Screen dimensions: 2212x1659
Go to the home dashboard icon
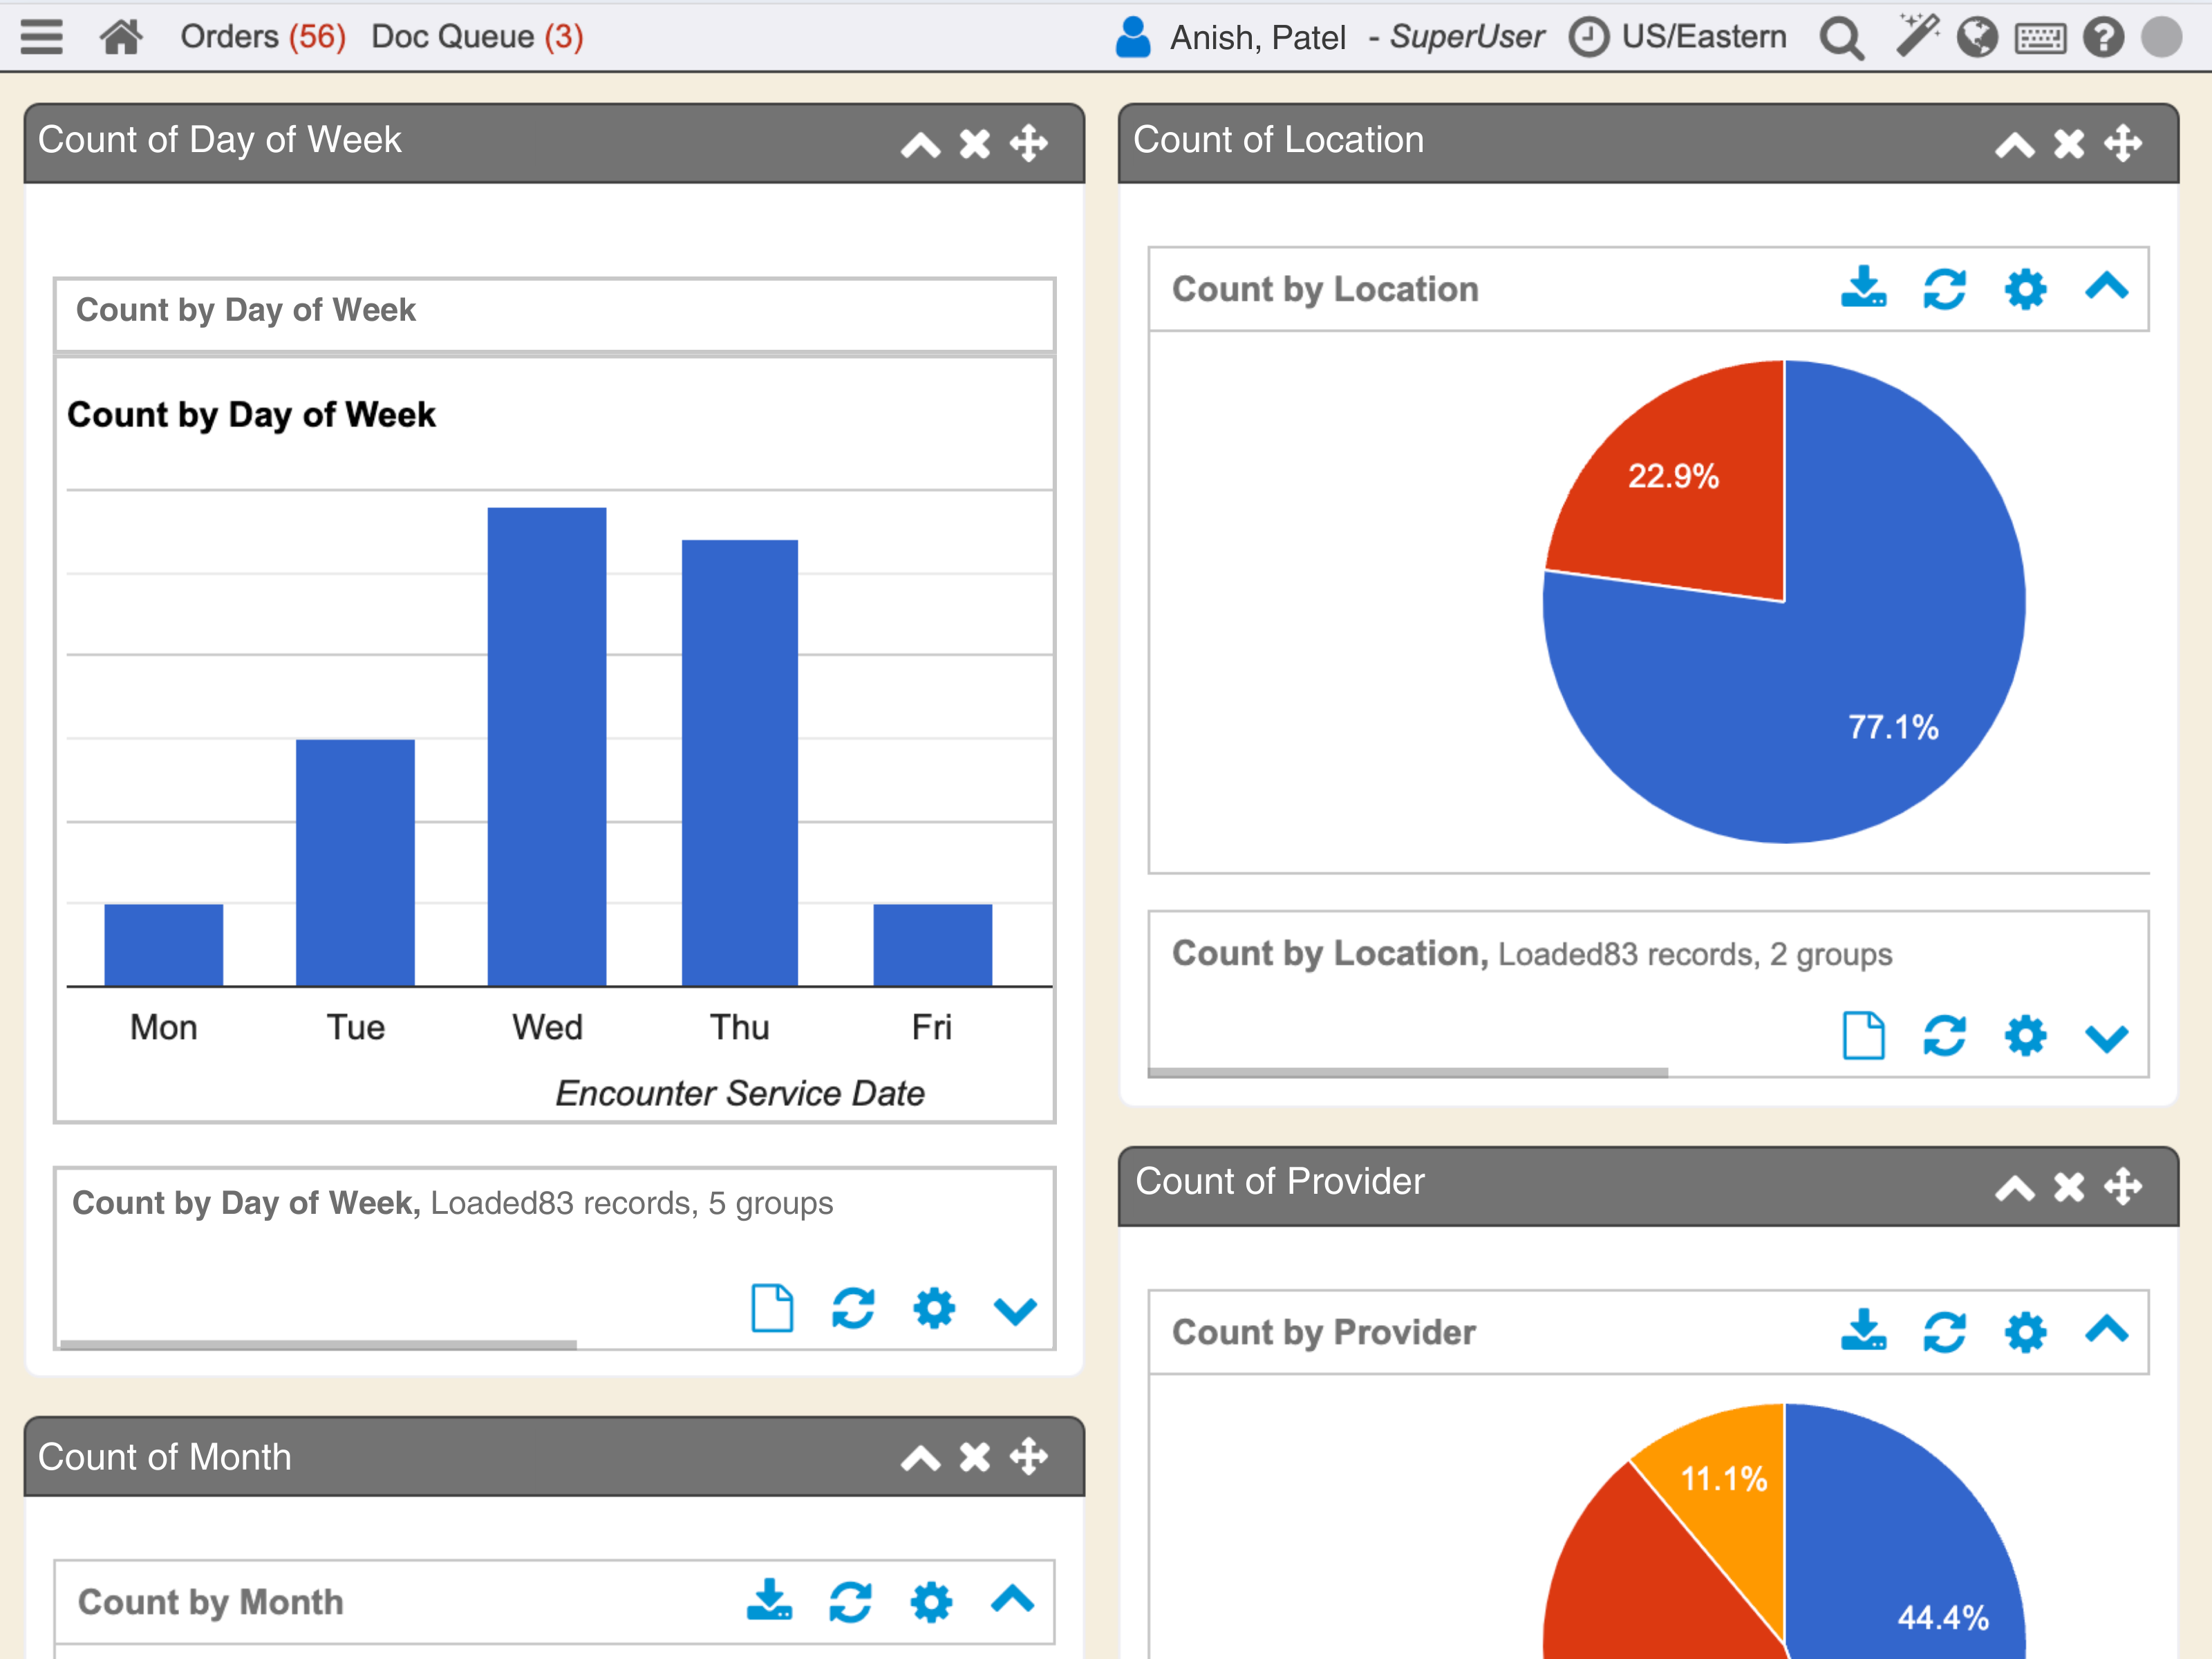tap(121, 37)
